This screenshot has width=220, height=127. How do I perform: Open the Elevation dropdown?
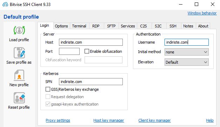(186, 62)
